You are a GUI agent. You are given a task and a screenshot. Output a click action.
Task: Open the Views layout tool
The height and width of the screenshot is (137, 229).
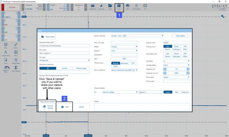coord(16,53)
